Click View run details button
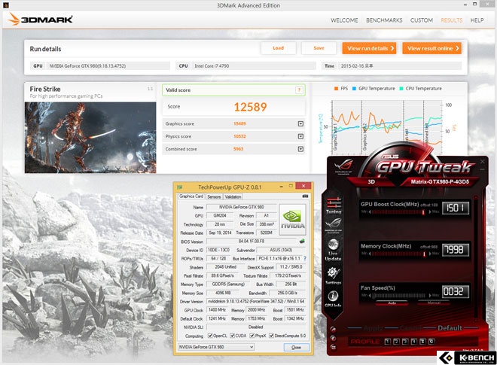 click(369, 48)
